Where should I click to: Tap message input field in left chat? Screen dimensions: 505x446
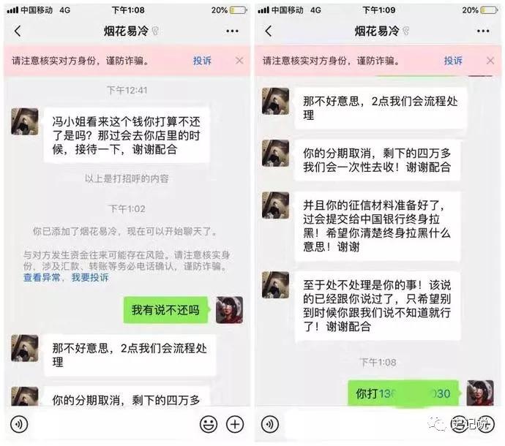pyautogui.click(x=113, y=425)
